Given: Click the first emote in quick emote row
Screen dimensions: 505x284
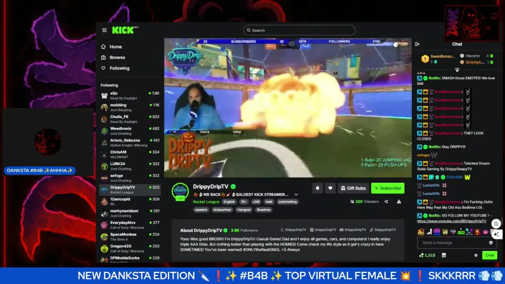Looking at the screenshot, I should [421, 232].
